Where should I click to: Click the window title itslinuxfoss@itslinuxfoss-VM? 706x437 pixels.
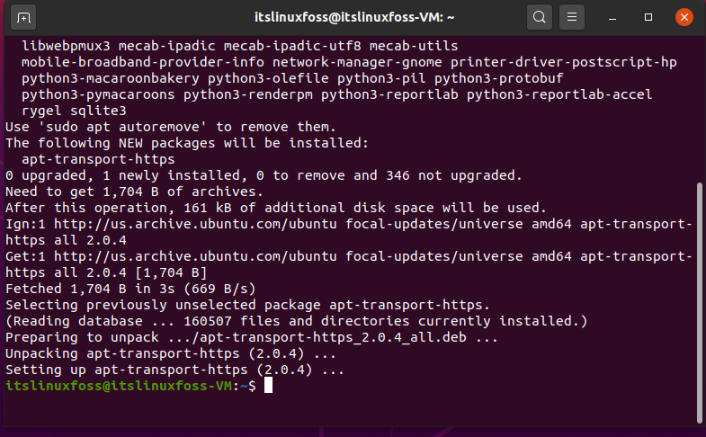(354, 18)
